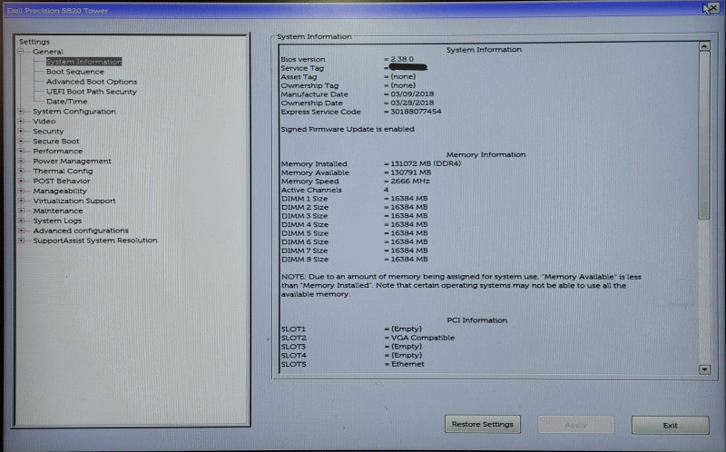Click the Signed Firmware Update text
The image size is (726, 452).
click(x=348, y=129)
